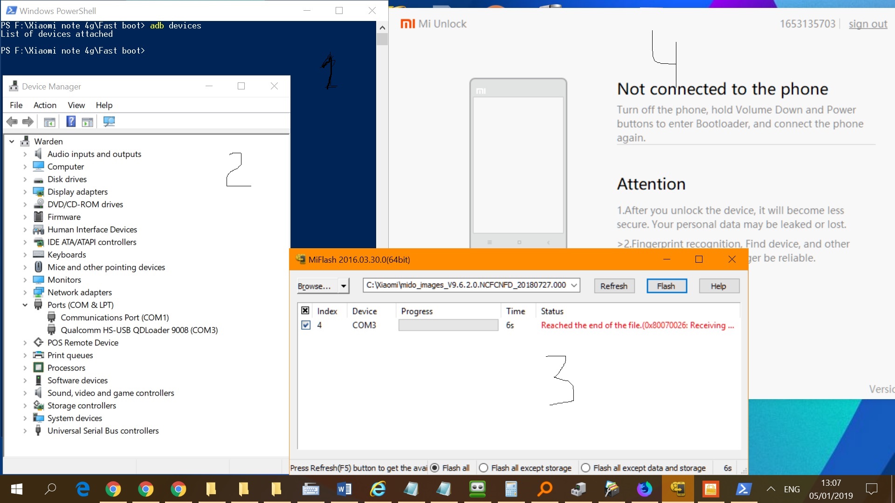Click ENG language indicator in system tray
The height and width of the screenshot is (503, 895).
pos(792,489)
